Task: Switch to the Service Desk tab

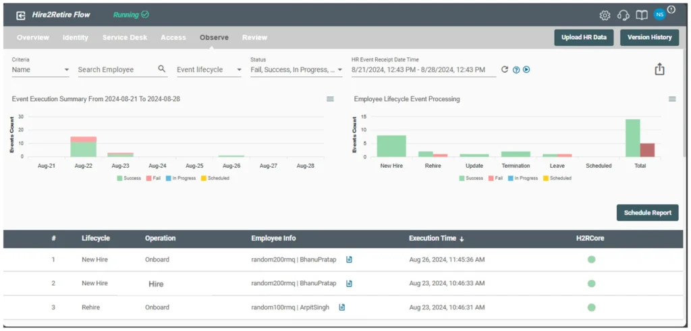Action: tap(125, 37)
